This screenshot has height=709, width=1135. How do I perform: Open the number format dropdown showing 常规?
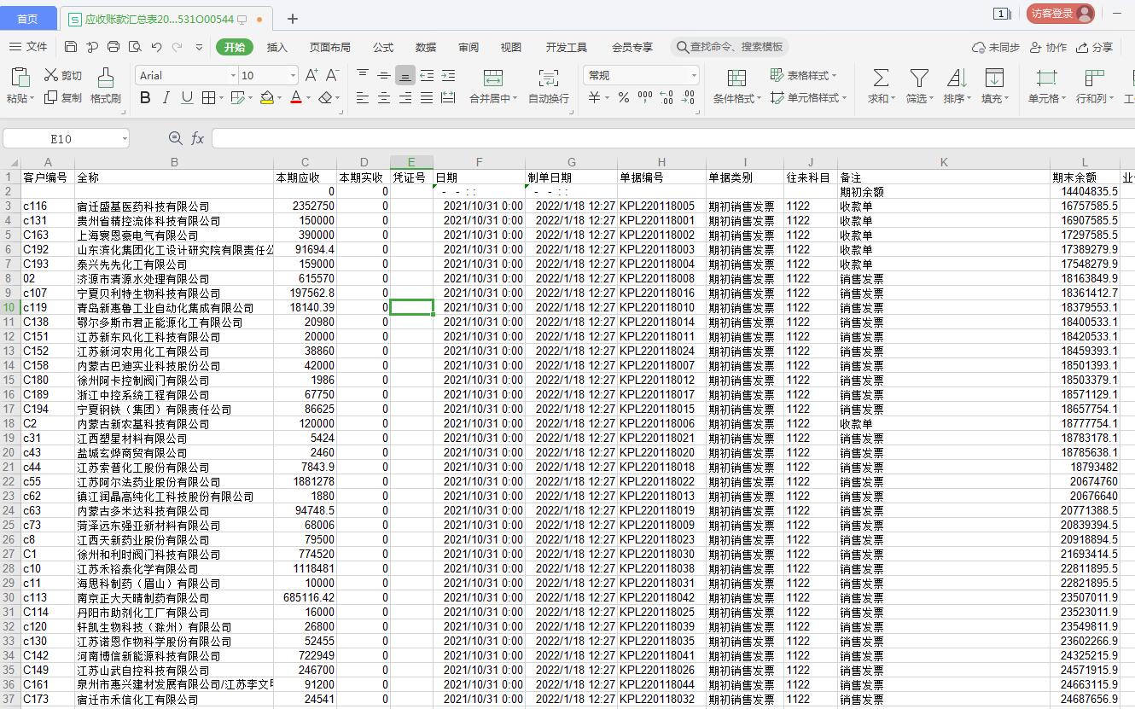point(693,76)
